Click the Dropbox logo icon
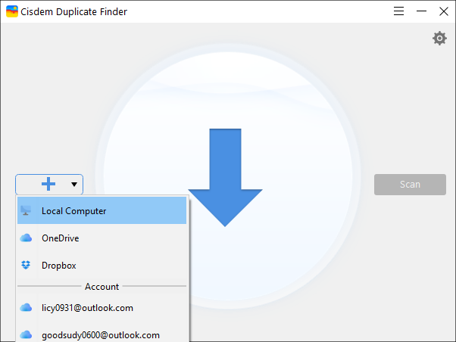Viewport: 456px width, 342px height. (x=26, y=265)
